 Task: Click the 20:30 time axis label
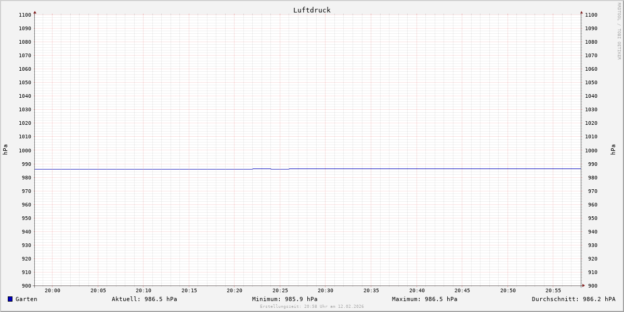(x=326, y=291)
